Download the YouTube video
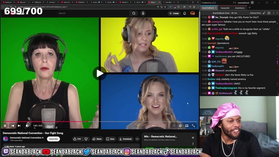Image resolution: width=279 pixels, height=157 pixels. 126,139
